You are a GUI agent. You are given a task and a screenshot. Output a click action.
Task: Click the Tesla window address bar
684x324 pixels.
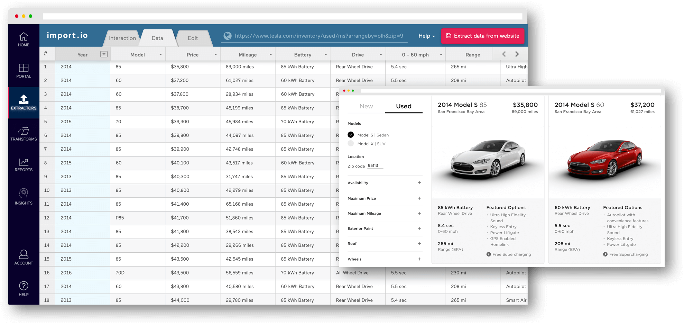(511, 91)
